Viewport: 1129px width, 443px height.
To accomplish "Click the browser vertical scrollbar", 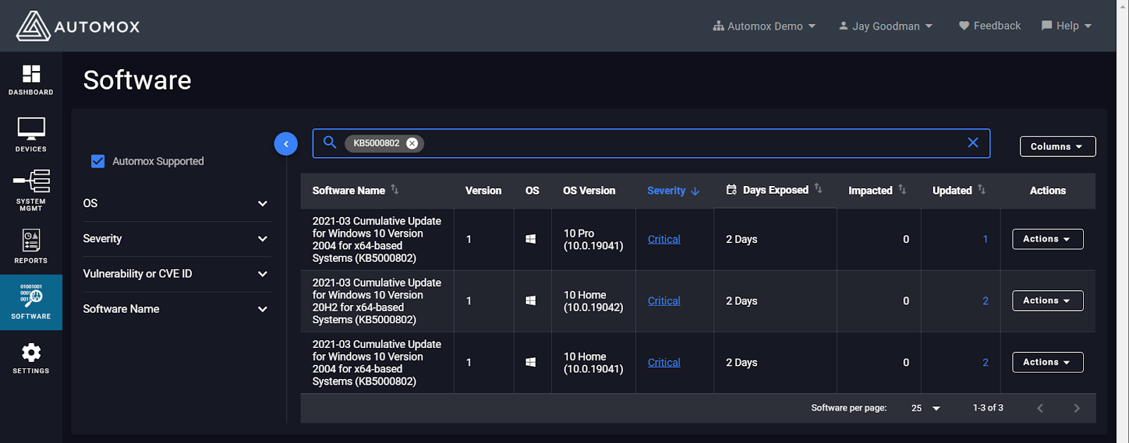I will click(1123, 221).
